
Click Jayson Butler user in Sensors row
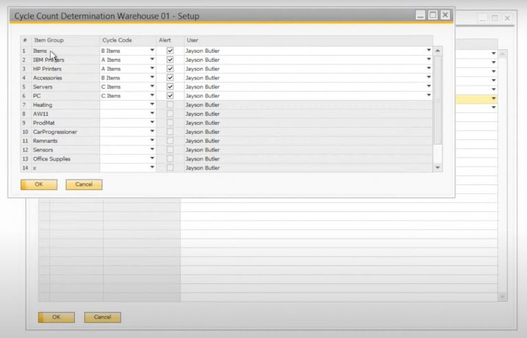202,149
